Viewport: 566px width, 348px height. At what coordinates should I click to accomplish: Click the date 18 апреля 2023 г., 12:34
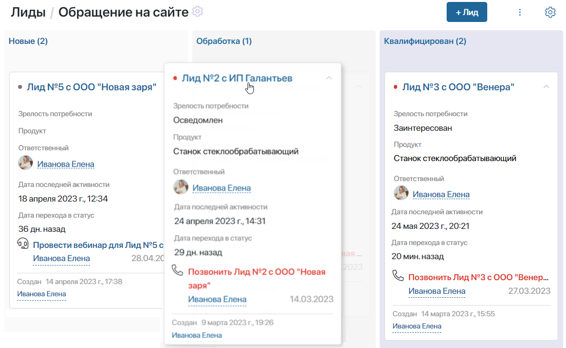click(x=63, y=199)
